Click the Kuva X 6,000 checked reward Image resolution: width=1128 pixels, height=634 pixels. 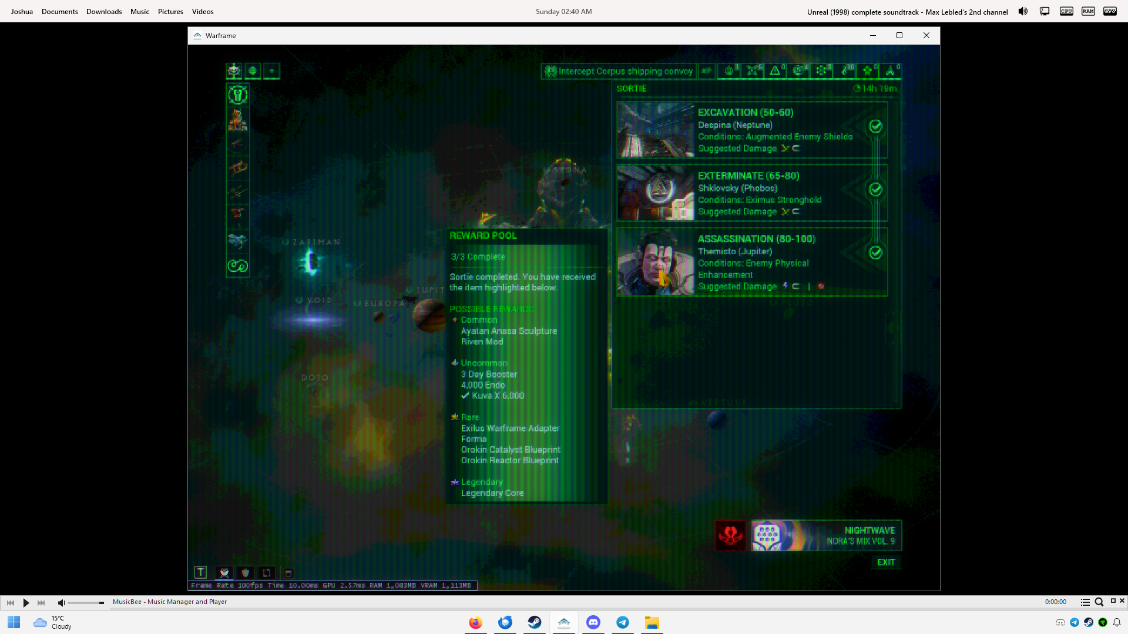pos(493,396)
